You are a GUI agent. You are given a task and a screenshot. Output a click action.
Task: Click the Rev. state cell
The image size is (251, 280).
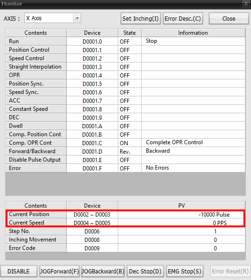(x=129, y=151)
